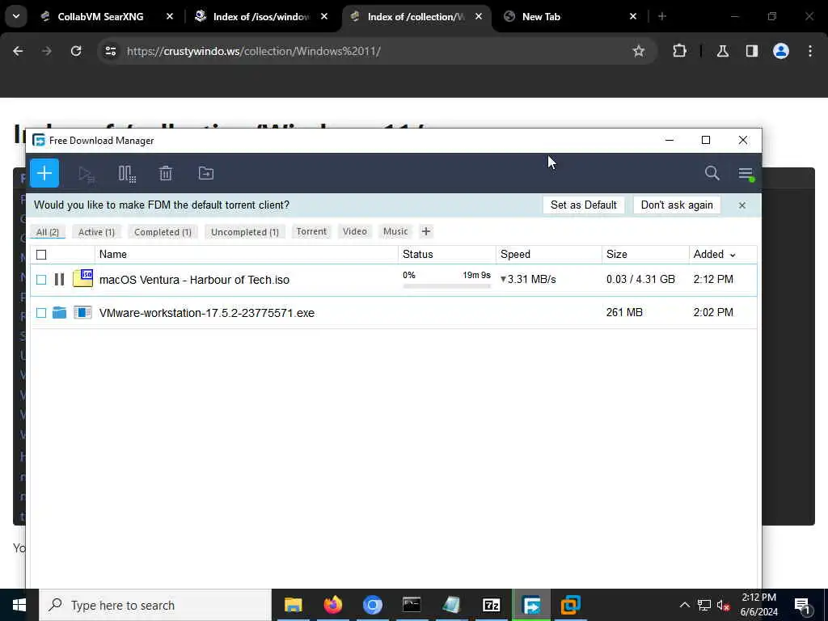The image size is (828, 621).
Task: Reload the browser page
Action: (x=76, y=51)
